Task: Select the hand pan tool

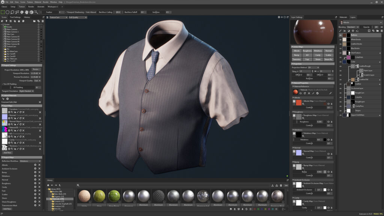Action: point(26,12)
